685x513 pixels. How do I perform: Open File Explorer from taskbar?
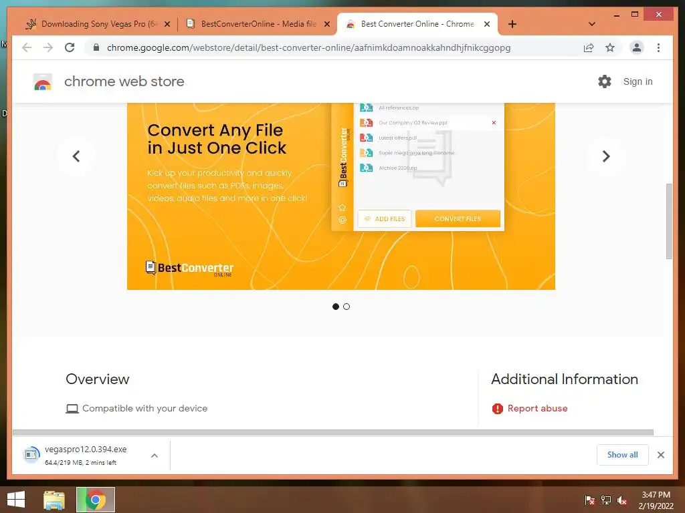[x=54, y=500]
